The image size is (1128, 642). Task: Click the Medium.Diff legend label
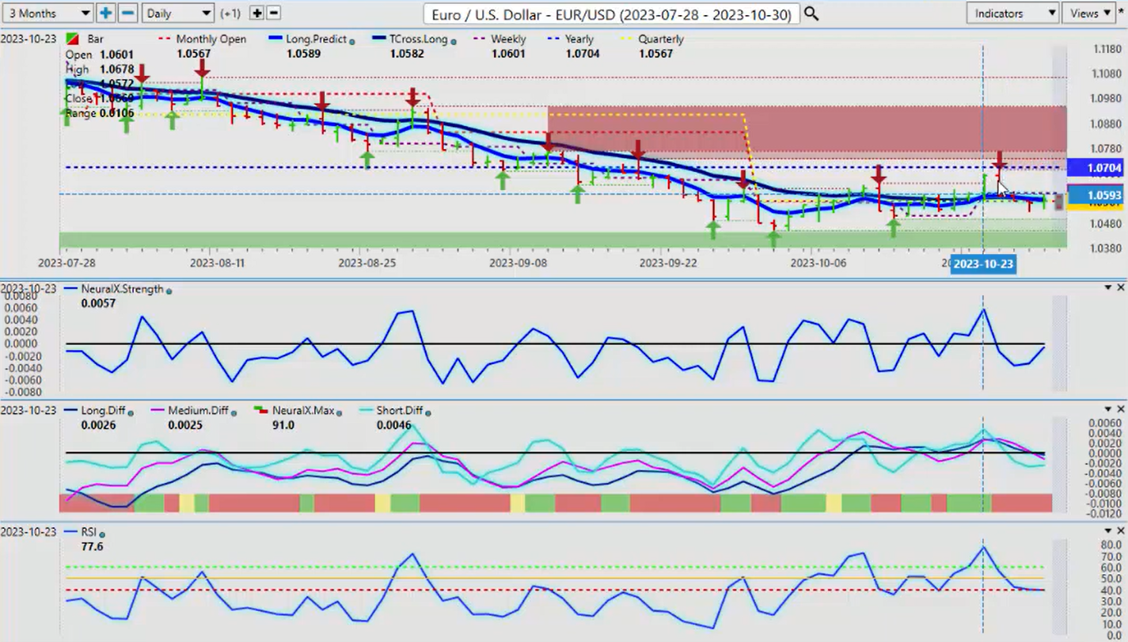(198, 411)
